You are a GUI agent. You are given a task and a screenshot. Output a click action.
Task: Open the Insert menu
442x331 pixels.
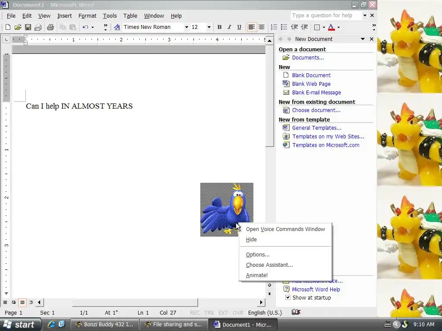(x=64, y=16)
